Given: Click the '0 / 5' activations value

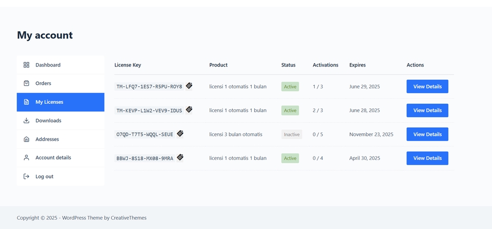Looking at the screenshot, I should [x=318, y=134].
